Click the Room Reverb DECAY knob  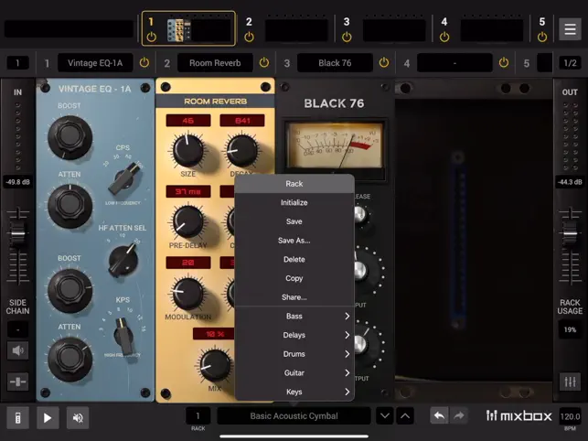pyautogui.click(x=241, y=150)
